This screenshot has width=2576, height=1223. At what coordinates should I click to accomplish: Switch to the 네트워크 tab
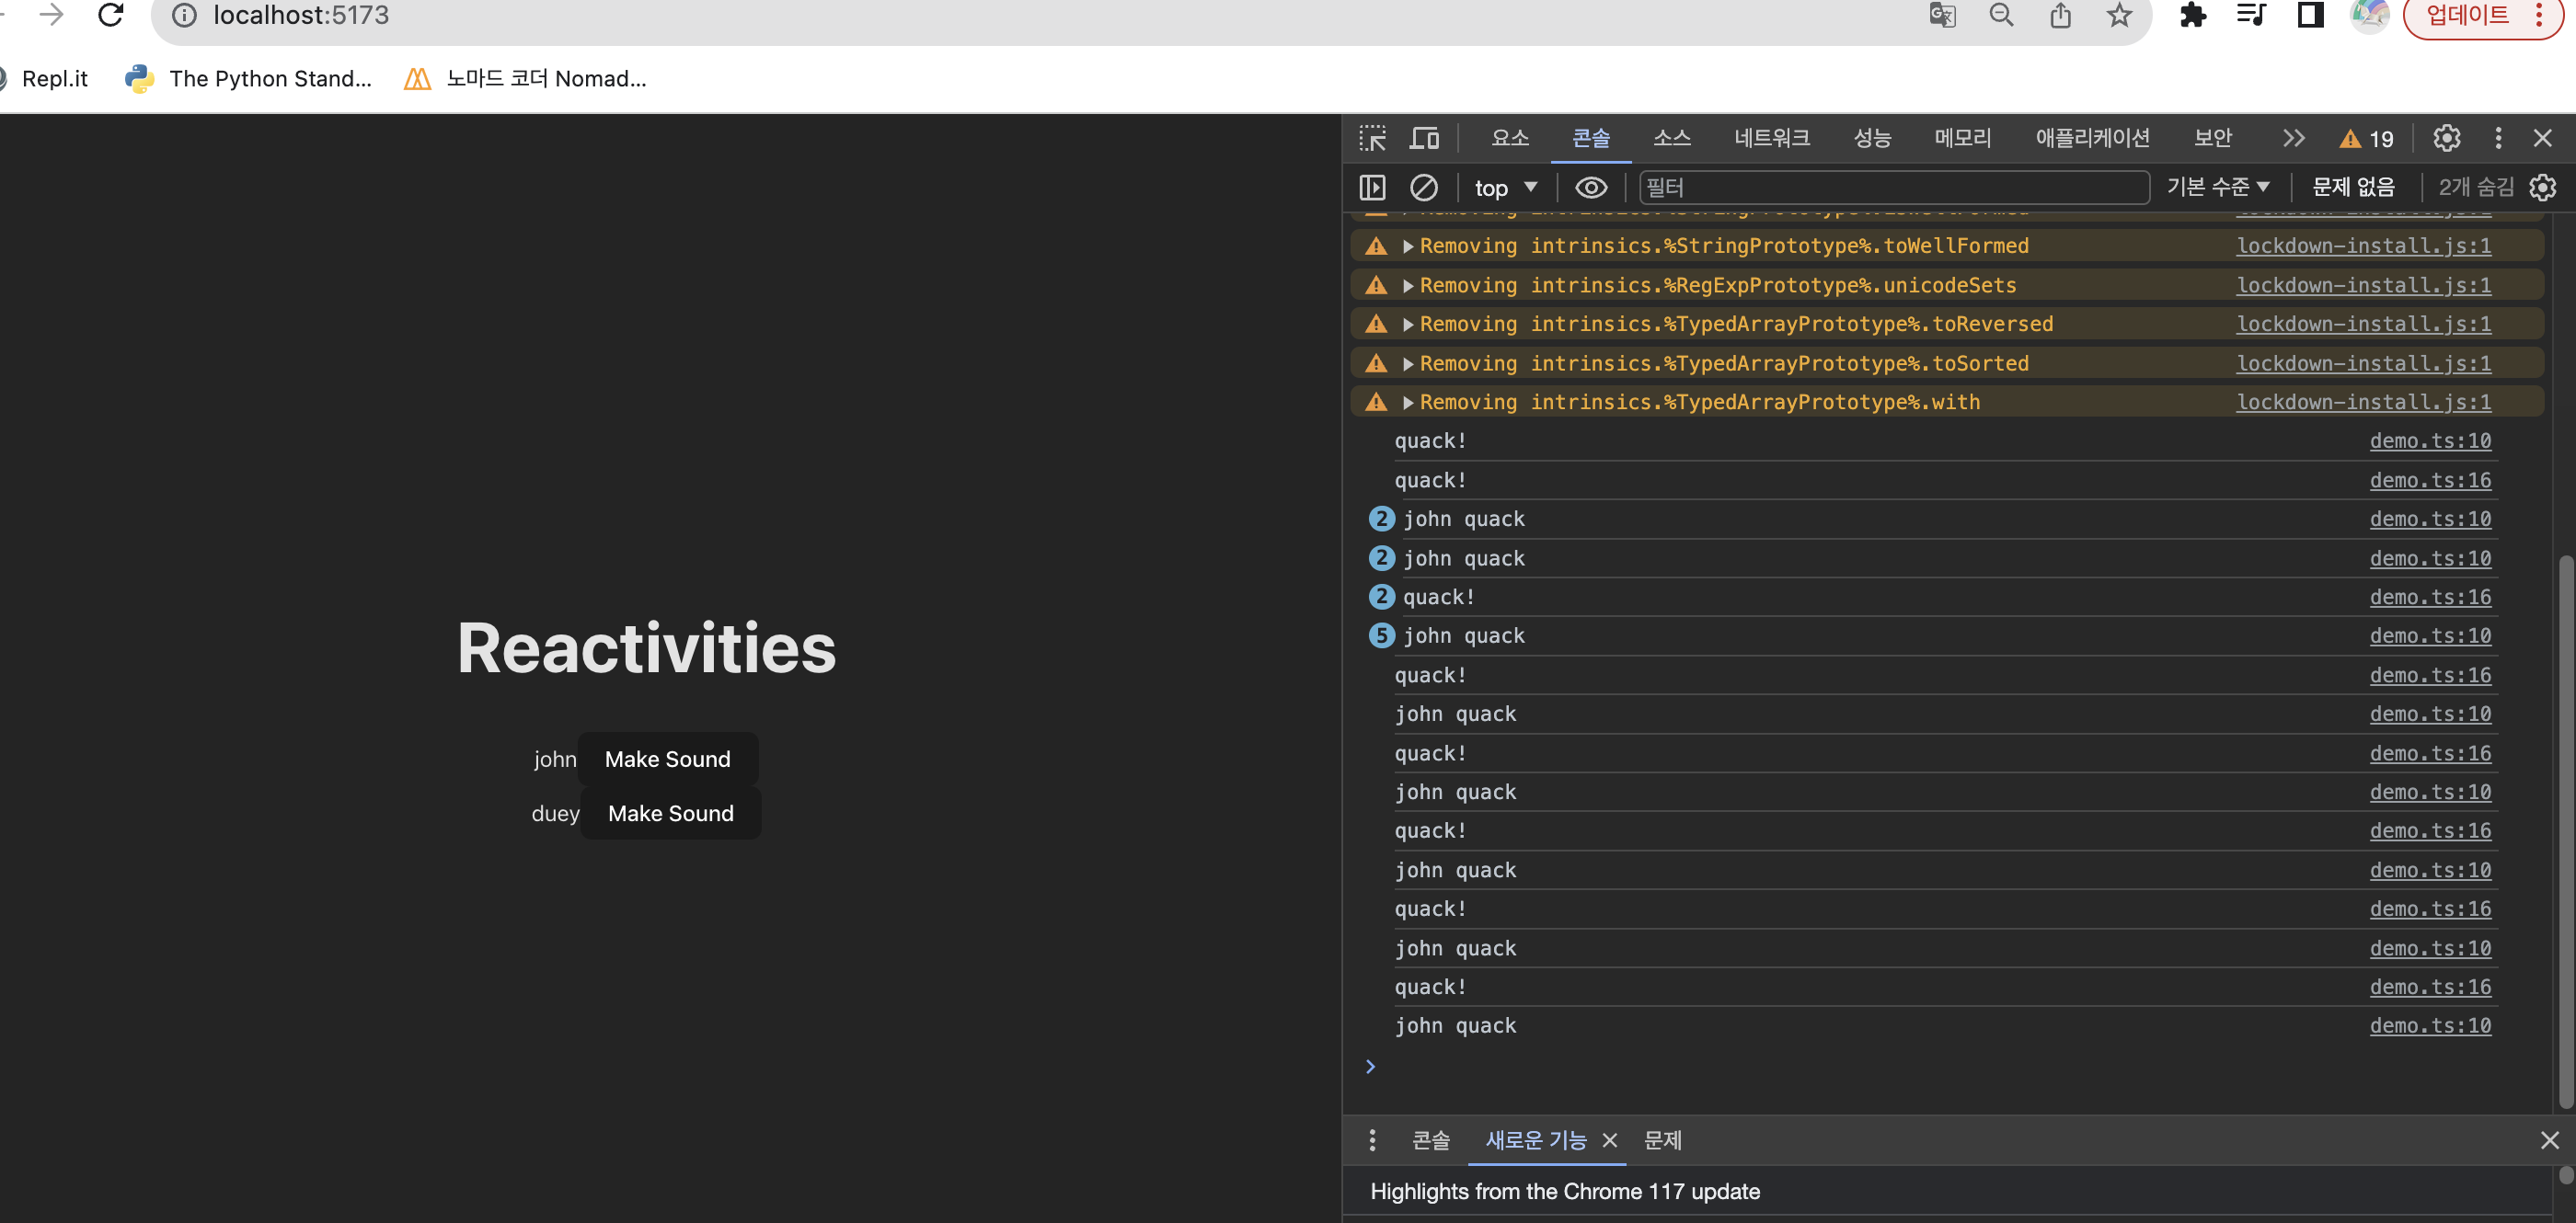[1771, 138]
